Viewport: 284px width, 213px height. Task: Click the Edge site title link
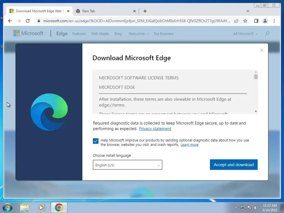click(x=62, y=34)
